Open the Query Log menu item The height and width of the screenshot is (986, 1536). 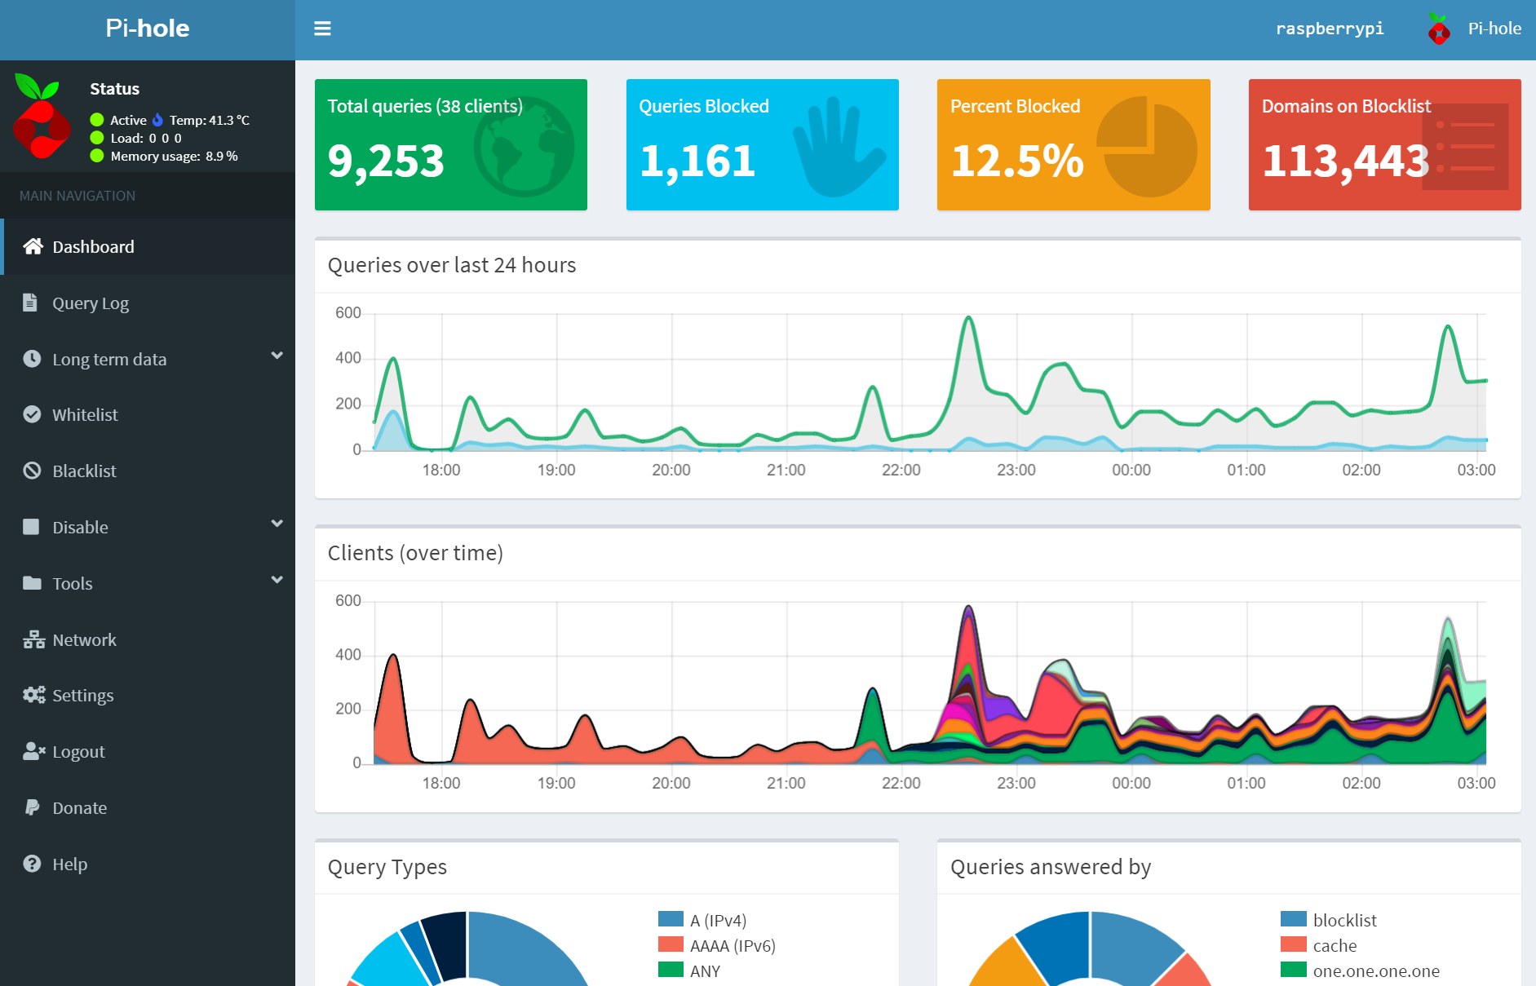tap(148, 303)
